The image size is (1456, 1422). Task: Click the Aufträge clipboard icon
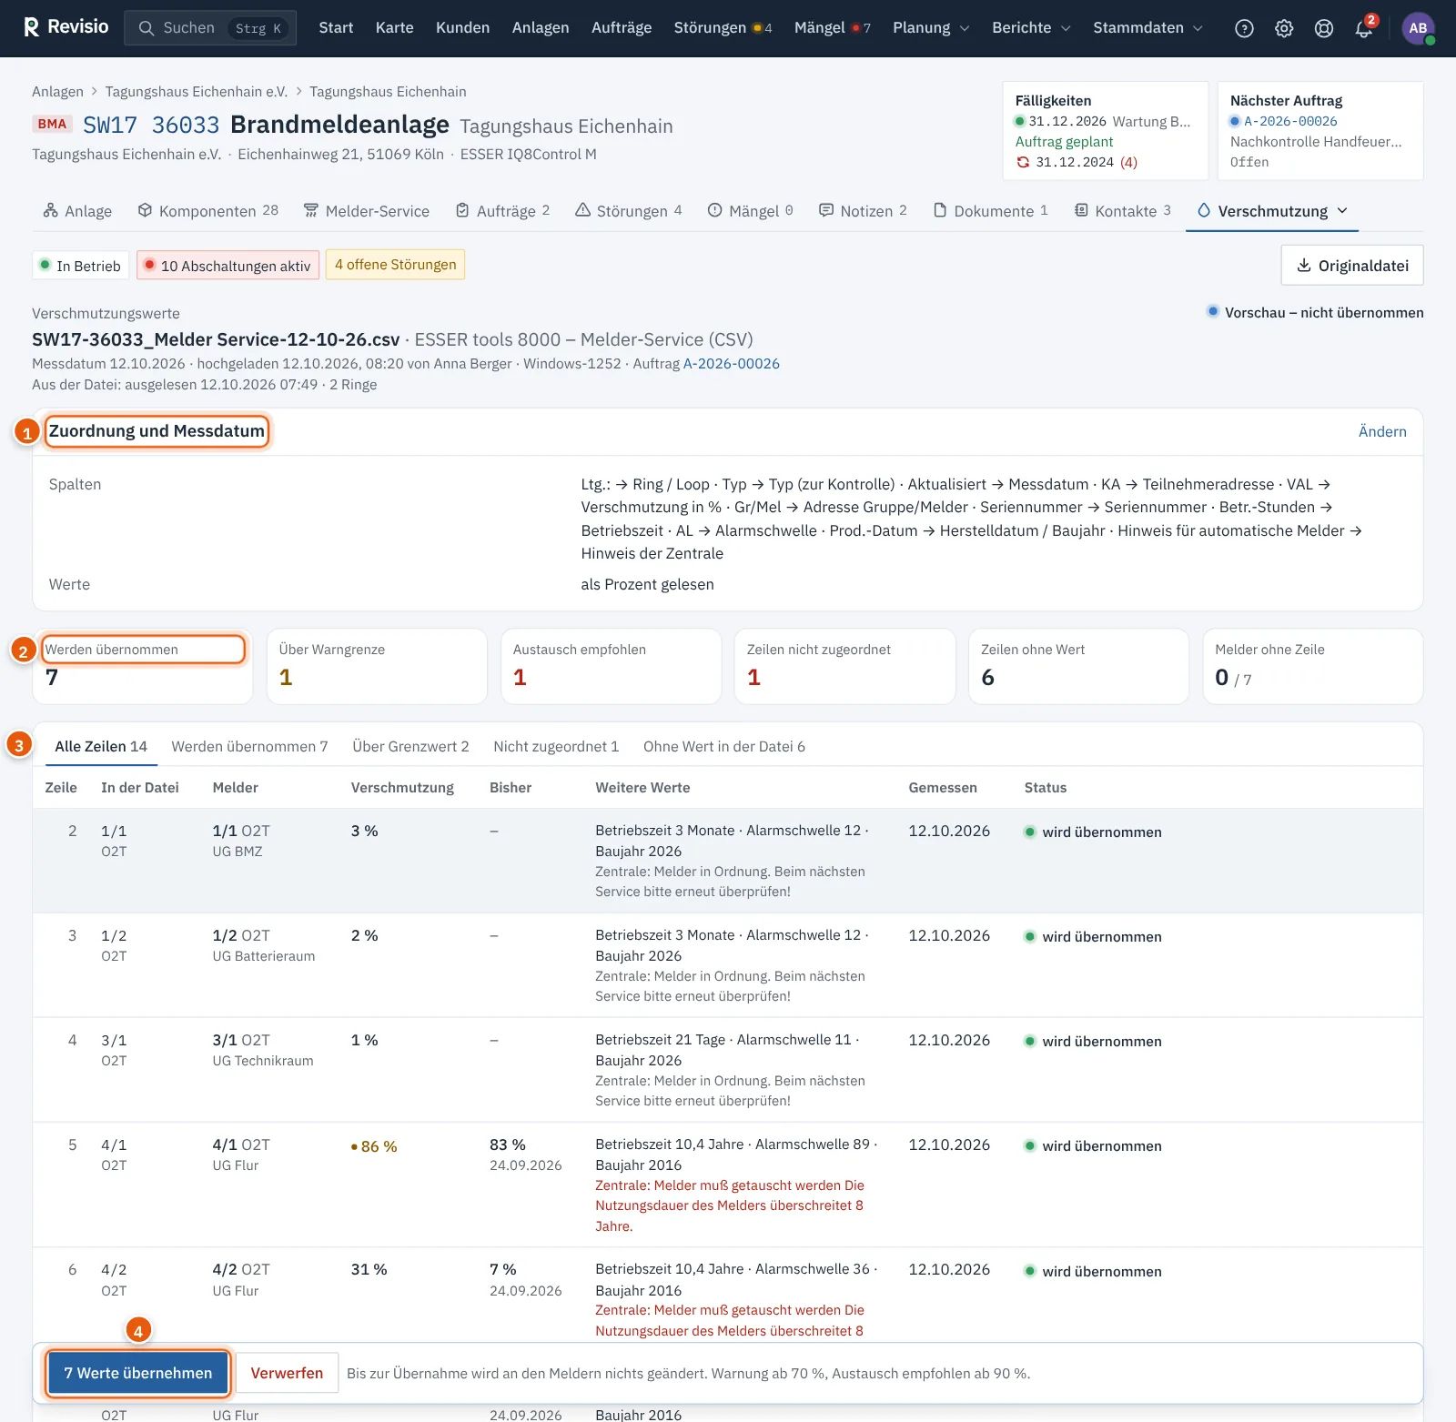[462, 210]
